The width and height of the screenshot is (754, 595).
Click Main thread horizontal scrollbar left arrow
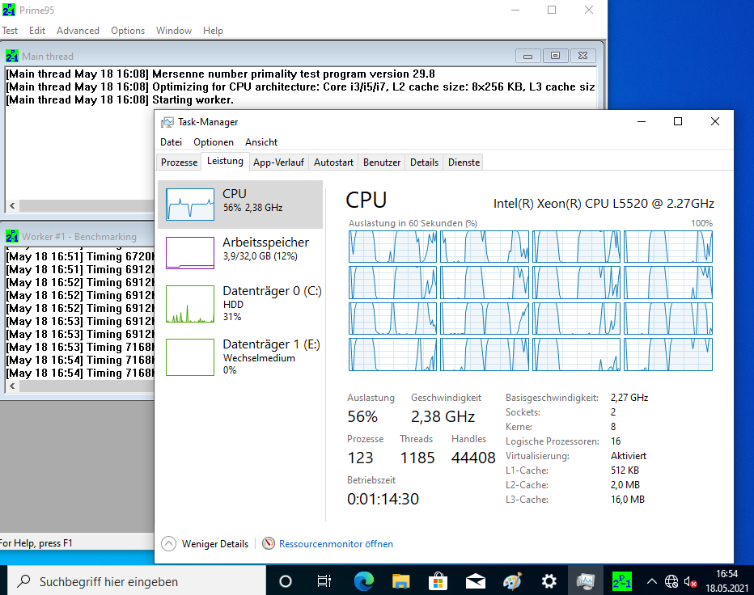click(x=12, y=205)
